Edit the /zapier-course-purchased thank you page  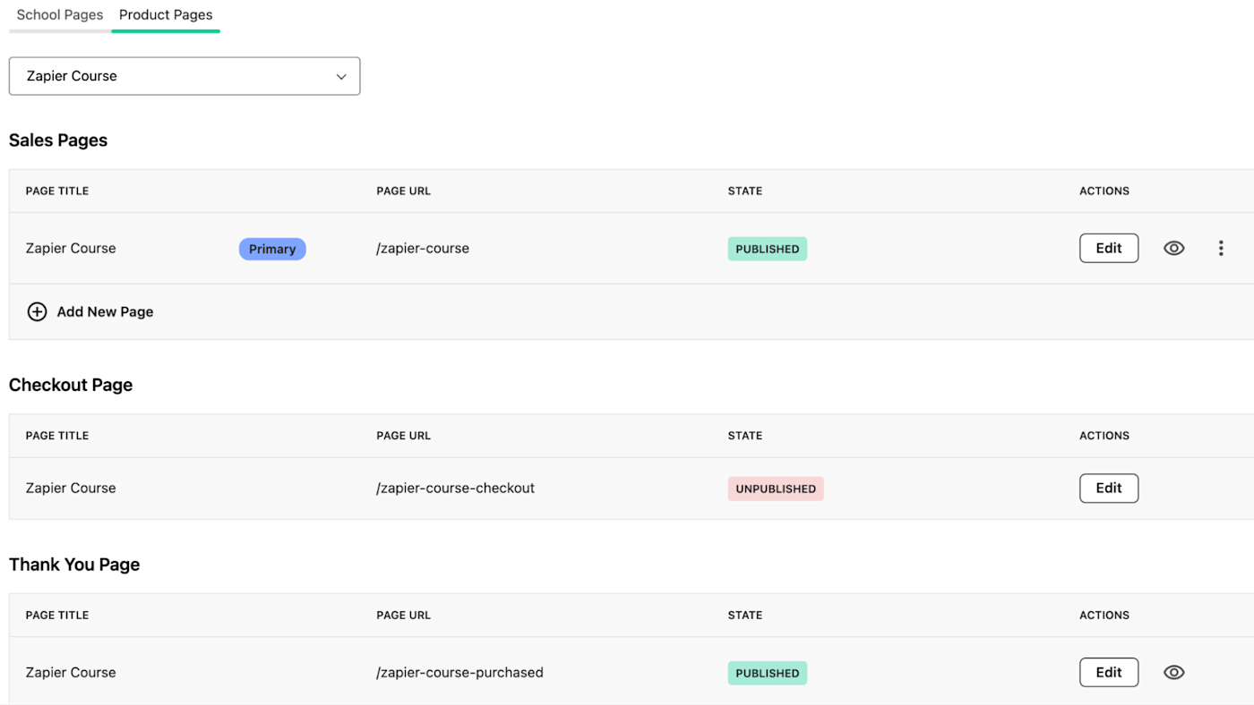(x=1109, y=673)
